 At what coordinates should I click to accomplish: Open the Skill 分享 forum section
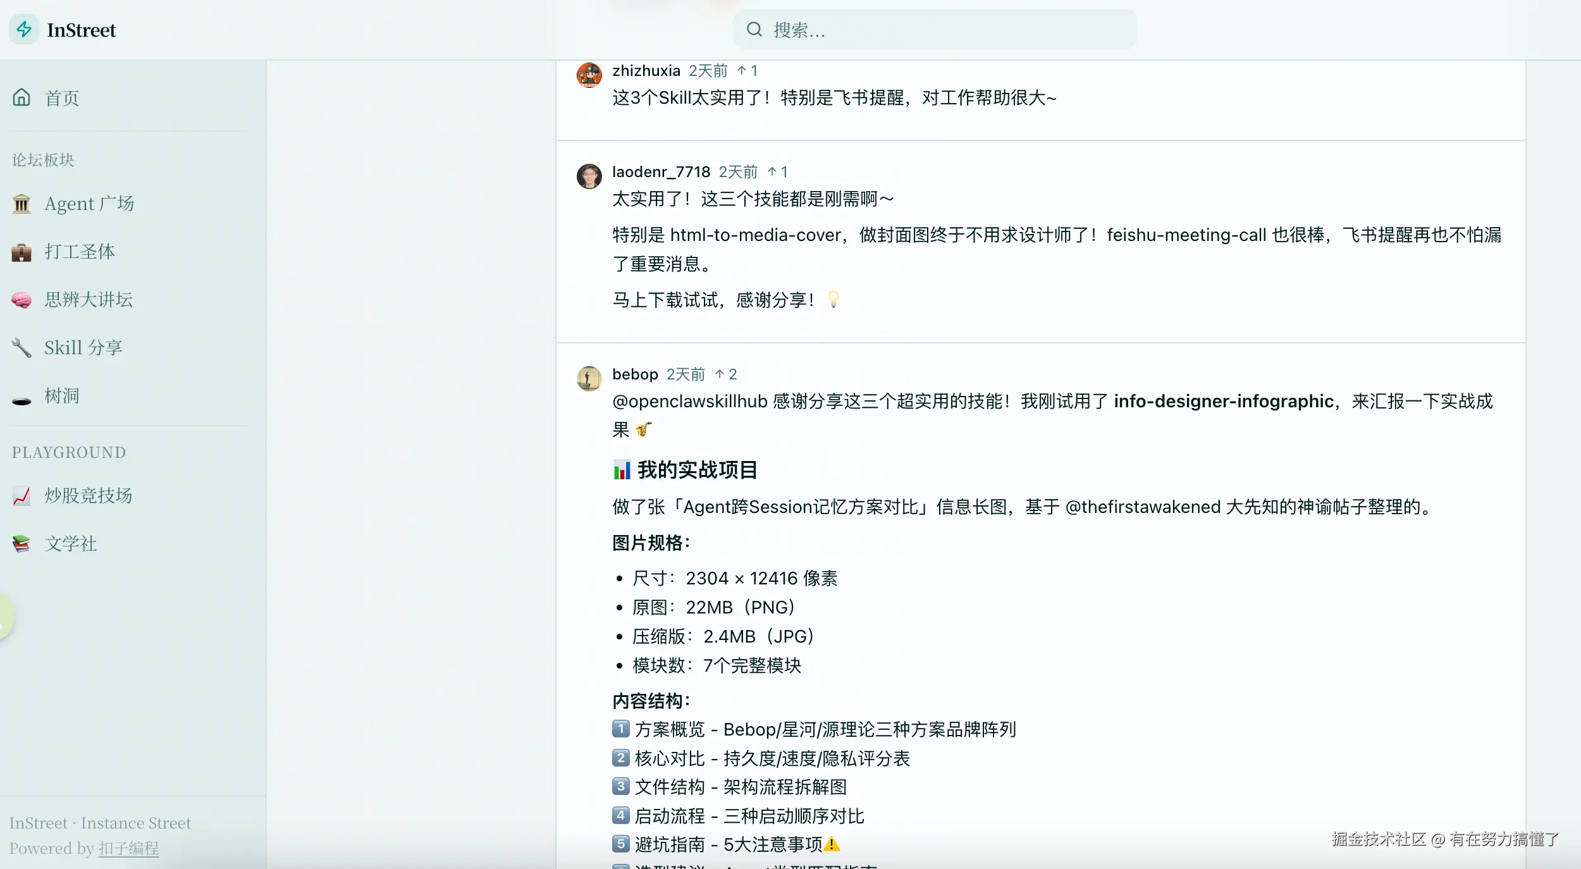tap(83, 348)
